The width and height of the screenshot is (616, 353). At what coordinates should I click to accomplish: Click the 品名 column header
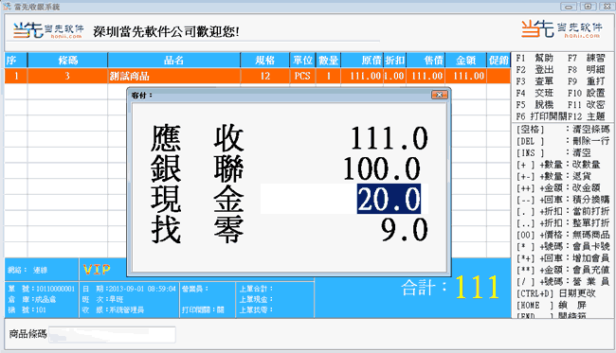(x=174, y=60)
